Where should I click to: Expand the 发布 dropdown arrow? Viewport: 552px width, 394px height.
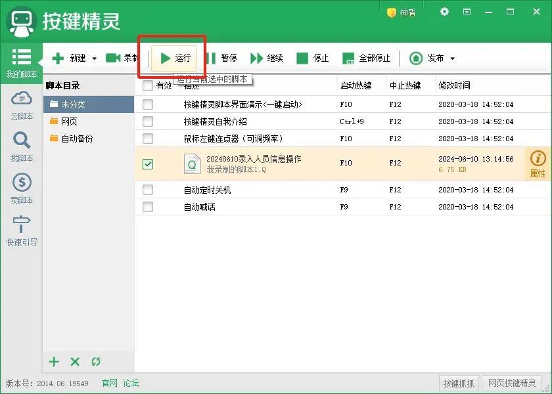pyautogui.click(x=453, y=58)
